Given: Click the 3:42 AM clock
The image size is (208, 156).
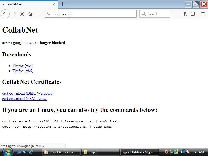Looking at the screenshot, I should (198, 152).
